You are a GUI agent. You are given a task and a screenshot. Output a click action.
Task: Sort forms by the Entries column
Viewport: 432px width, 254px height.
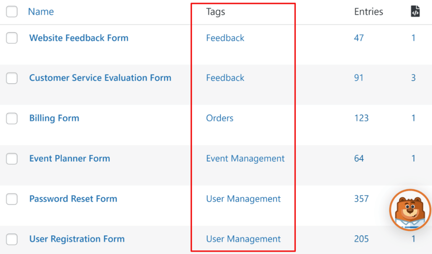coord(368,11)
